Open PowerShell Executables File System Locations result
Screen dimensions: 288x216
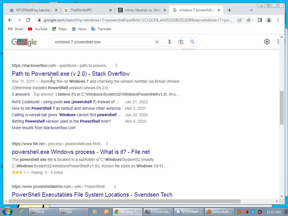[92, 195]
